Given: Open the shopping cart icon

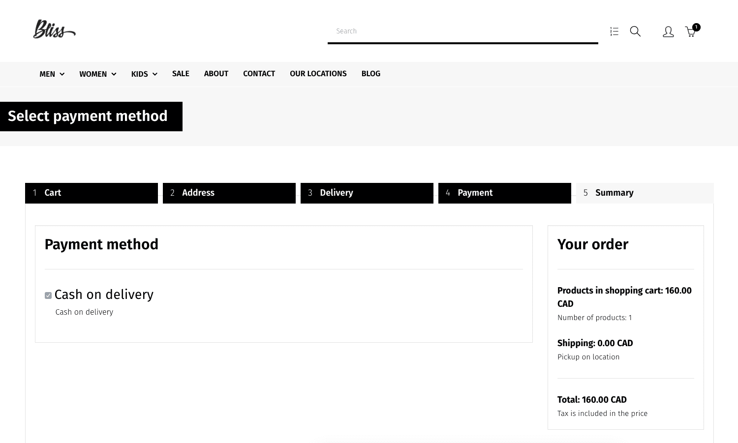Looking at the screenshot, I should (690, 32).
